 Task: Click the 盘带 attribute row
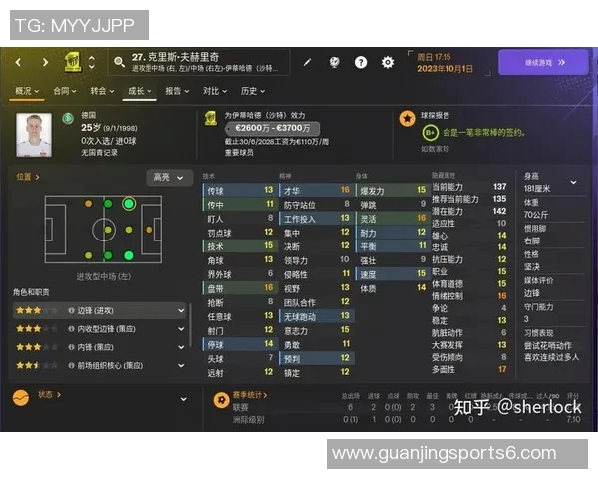[x=239, y=288]
